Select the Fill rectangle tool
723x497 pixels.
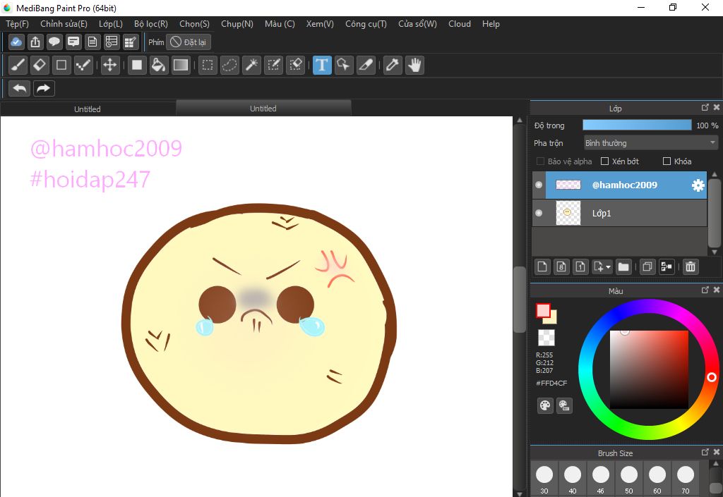point(136,65)
